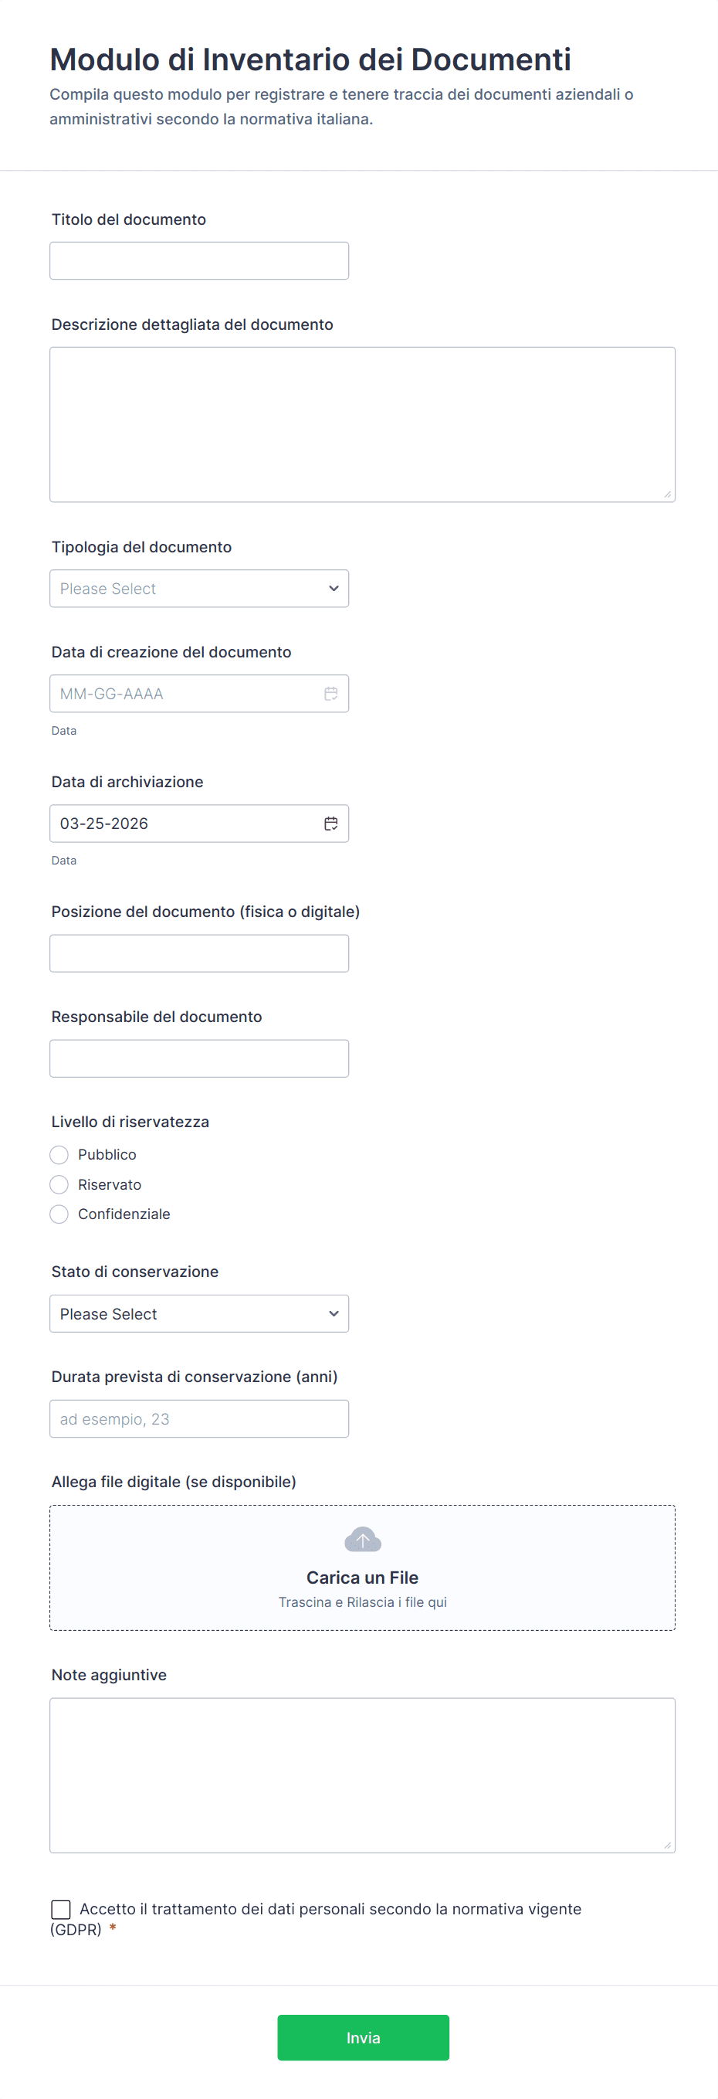Screen dimensions: 718x2099
Task: Expand the Tipologia del documento dropdown
Action: coord(199,589)
